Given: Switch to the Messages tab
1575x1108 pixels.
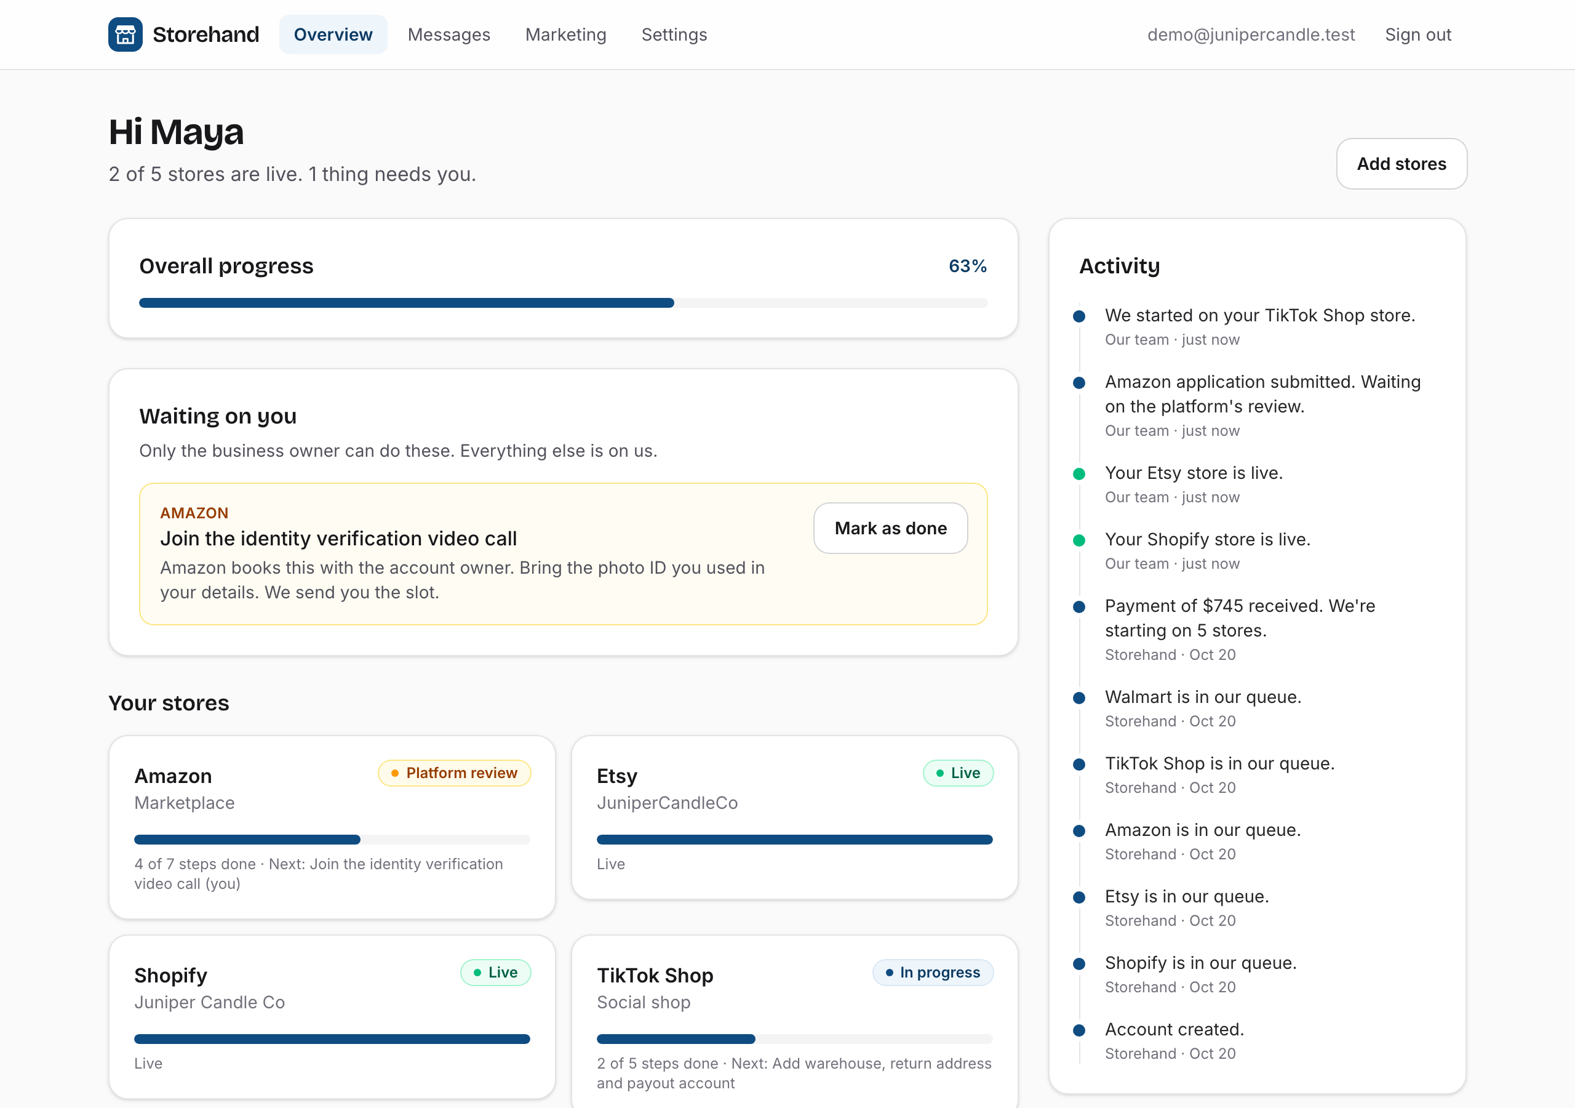Looking at the screenshot, I should (x=449, y=34).
